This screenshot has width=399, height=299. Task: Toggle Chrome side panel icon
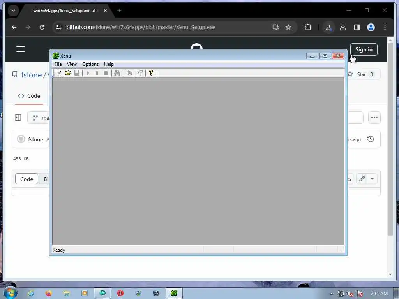pos(357,27)
